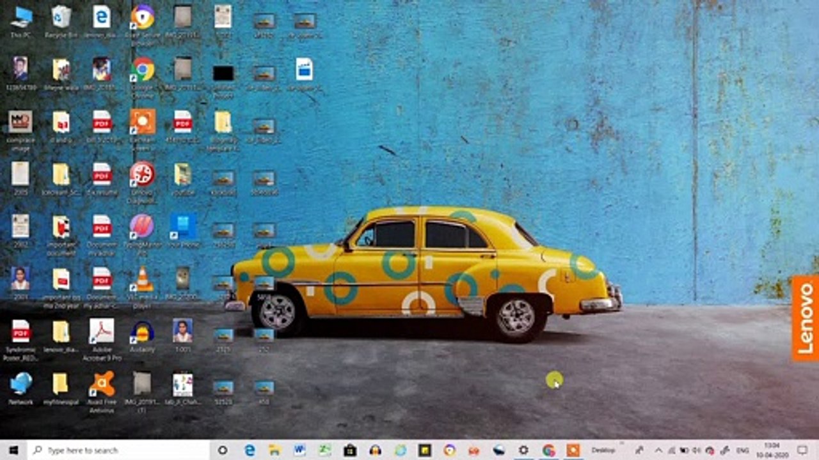Click the Type here to search box
Image resolution: width=819 pixels, height=460 pixels.
tap(118, 450)
